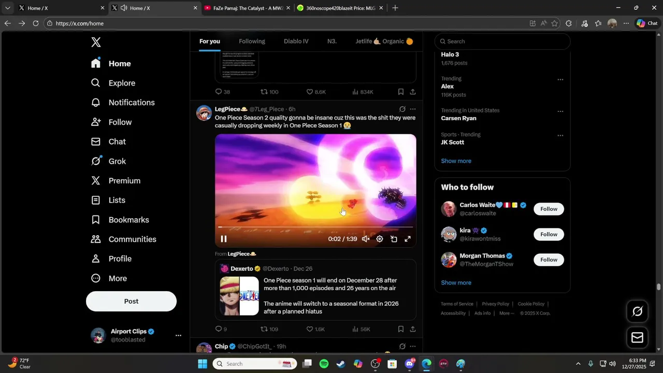Open more options on Chip post
Viewport: 663px width, 373px height.
413,346
